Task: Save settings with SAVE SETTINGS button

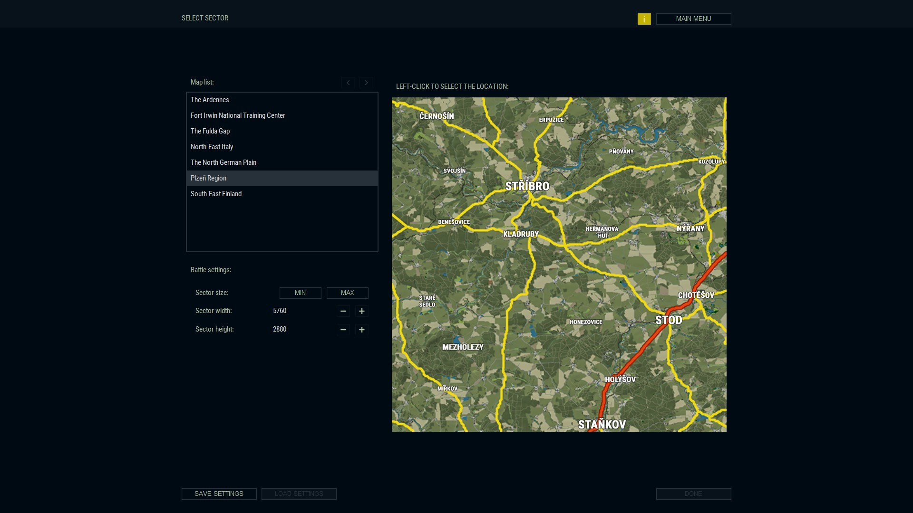Action: pyautogui.click(x=219, y=494)
